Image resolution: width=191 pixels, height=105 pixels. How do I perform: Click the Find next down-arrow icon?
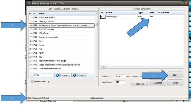click(x=57, y=75)
